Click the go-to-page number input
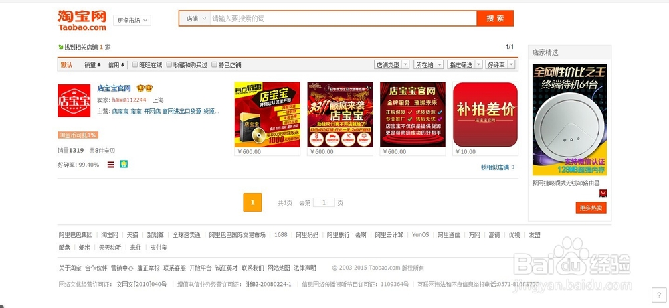Viewport: 669px width, 308px height. (324, 202)
